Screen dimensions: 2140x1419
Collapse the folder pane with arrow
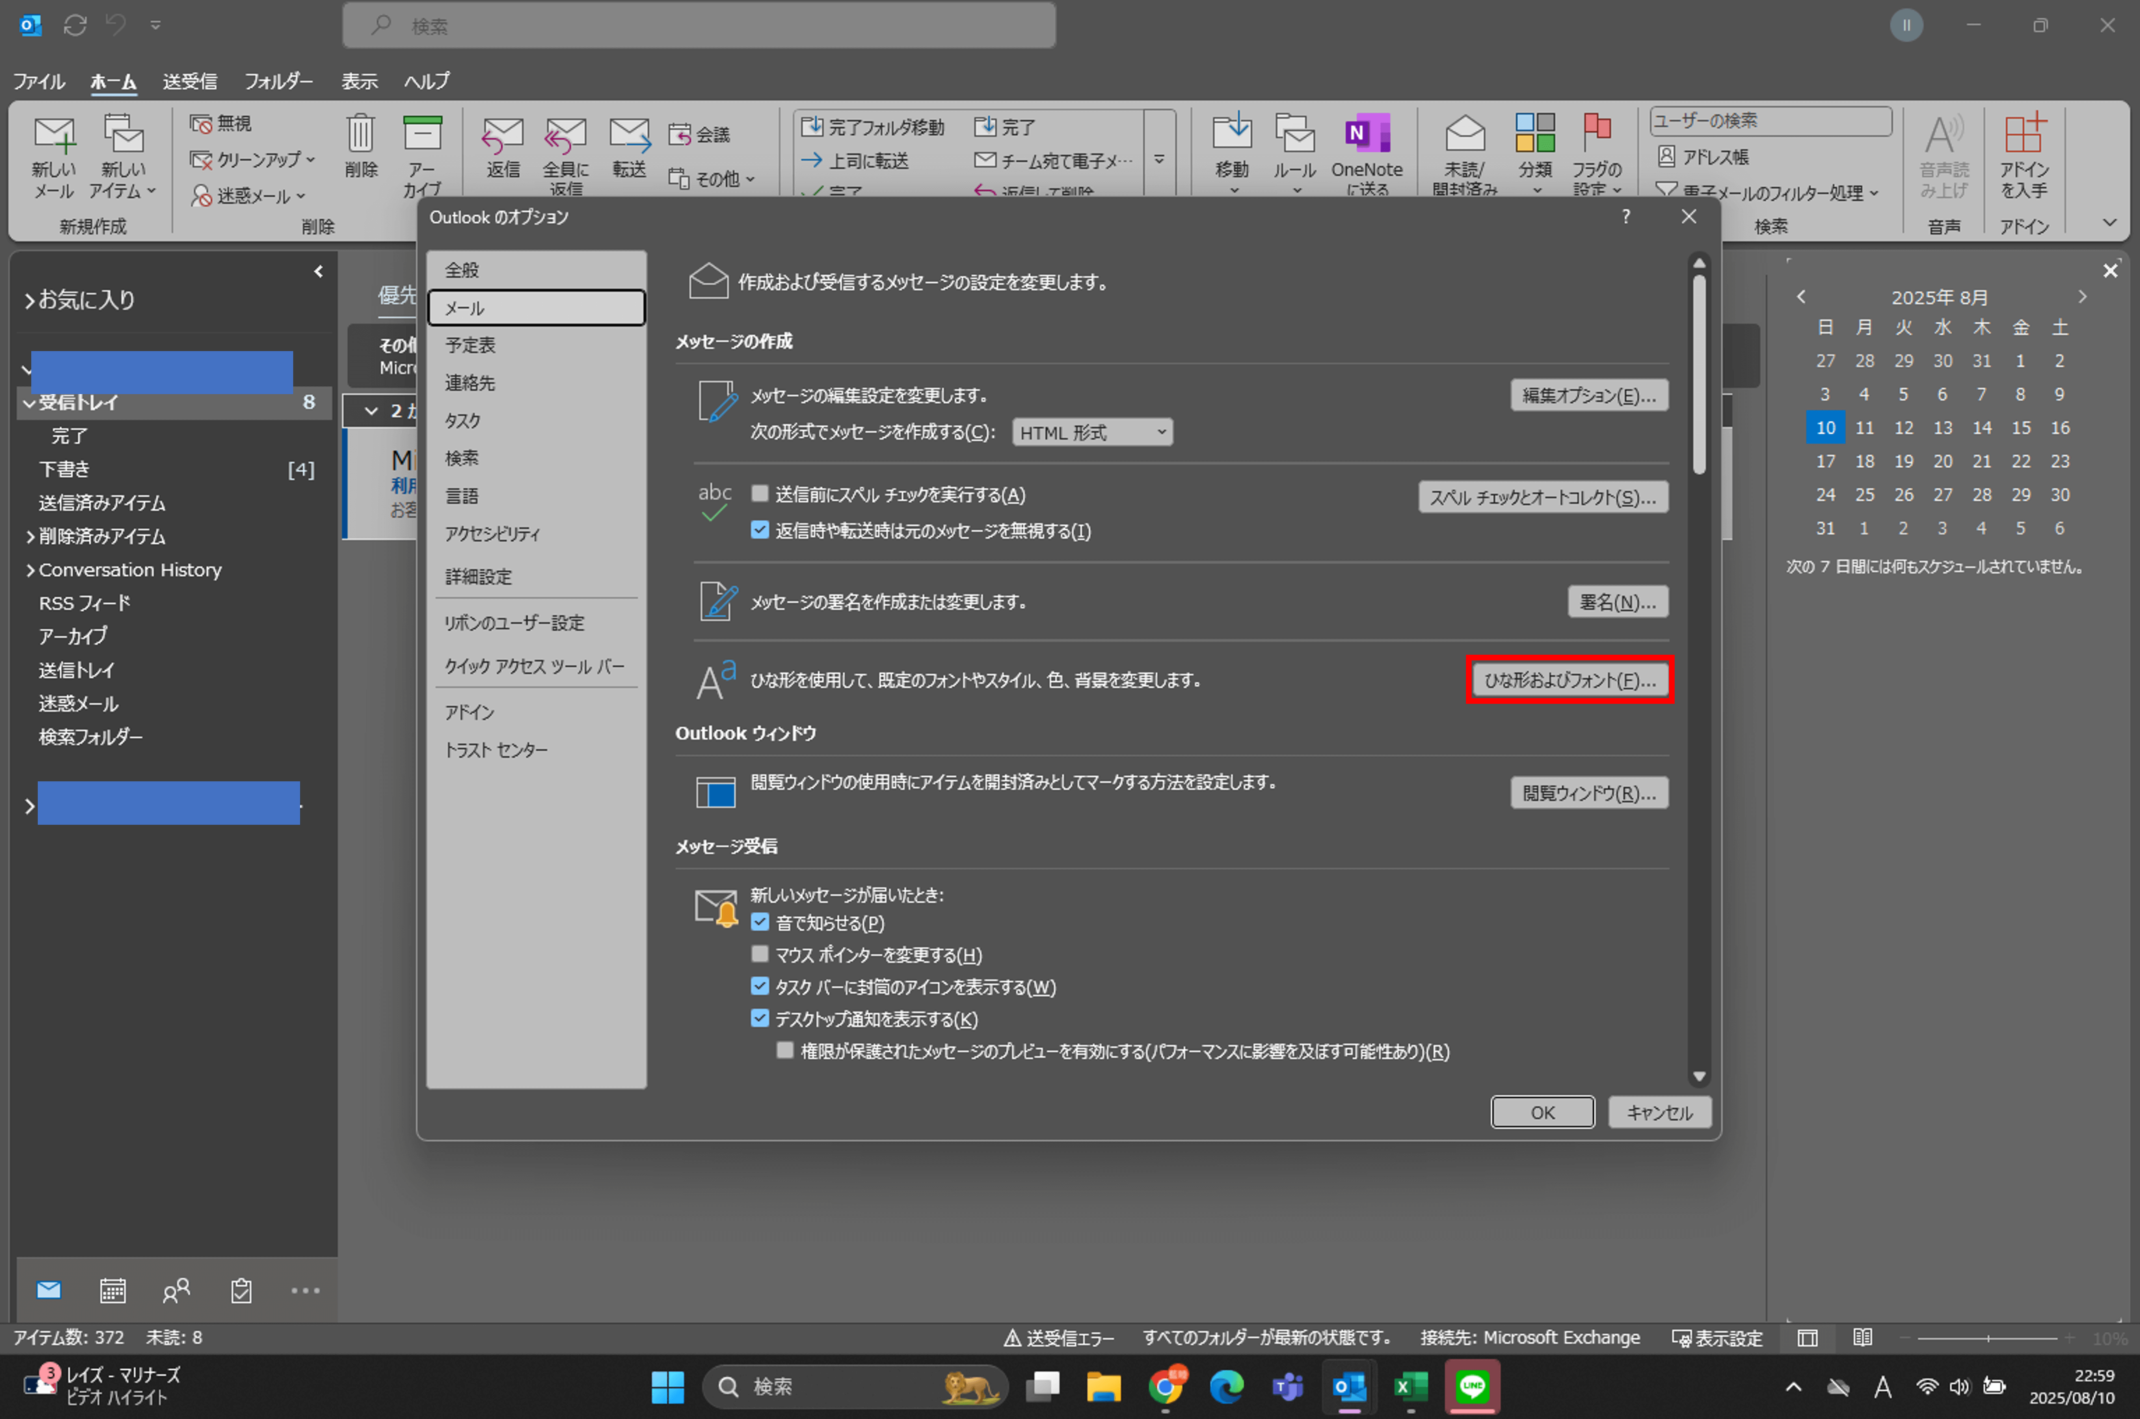[319, 272]
